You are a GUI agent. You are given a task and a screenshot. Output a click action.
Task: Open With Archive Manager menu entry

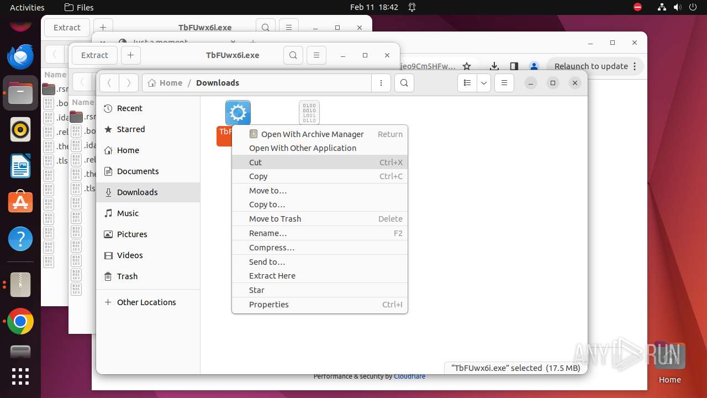[319, 134]
